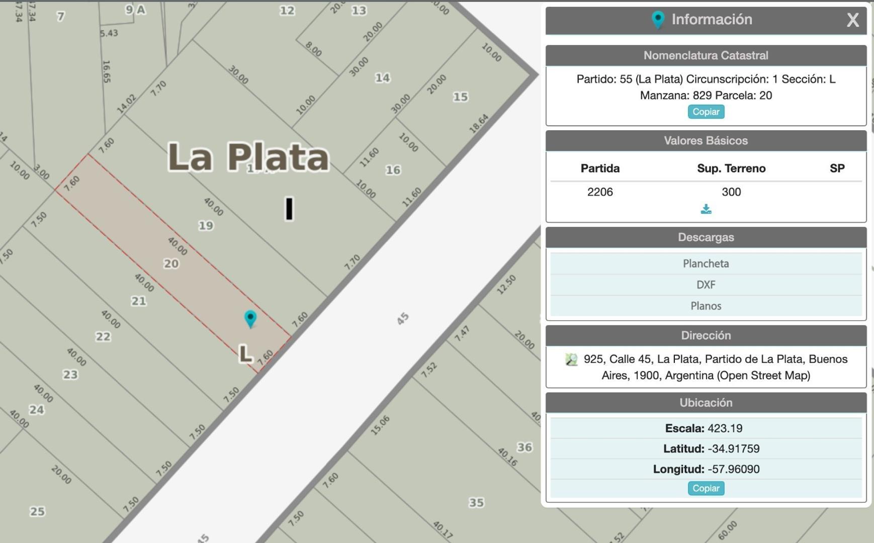The image size is (874, 543).
Task: Select parcel 21 on the map
Action: (x=139, y=301)
